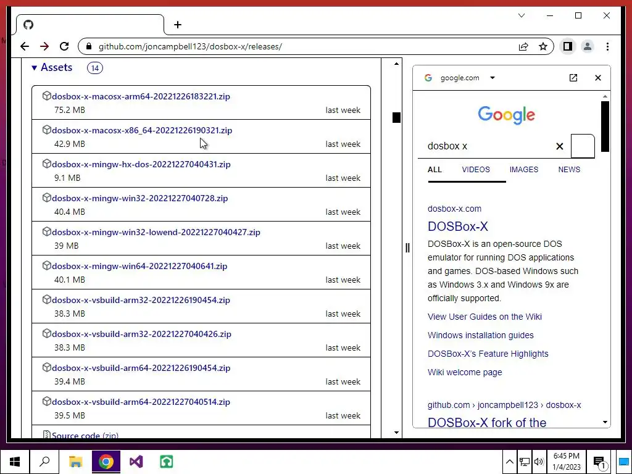
Task: Select the ALL results tab
Action: click(434, 170)
